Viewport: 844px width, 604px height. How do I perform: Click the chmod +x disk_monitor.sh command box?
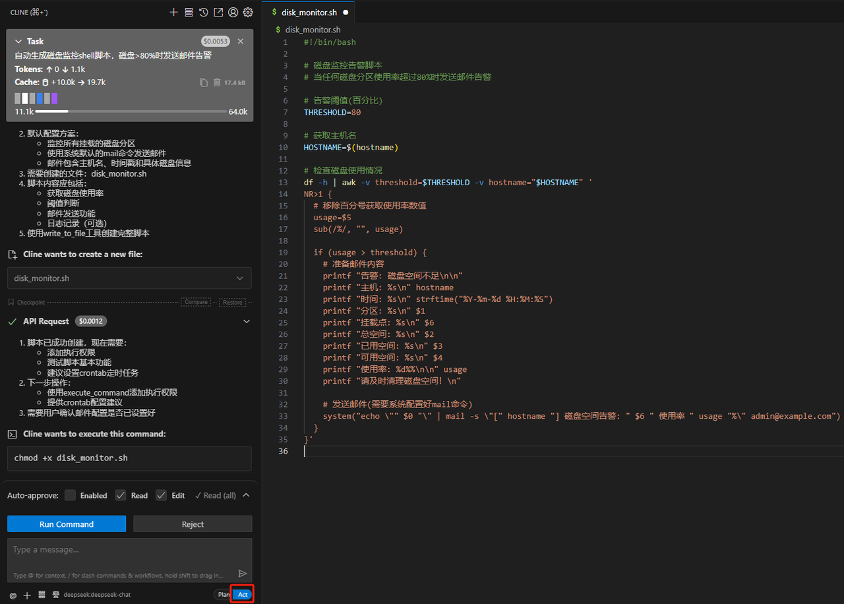pyautogui.click(x=129, y=458)
